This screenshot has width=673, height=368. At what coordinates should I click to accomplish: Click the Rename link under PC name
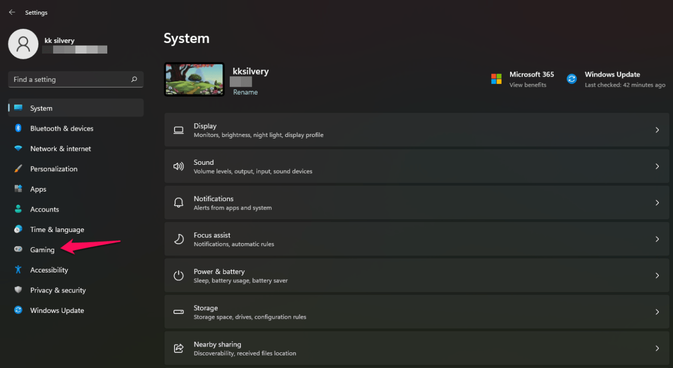pos(246,92)
